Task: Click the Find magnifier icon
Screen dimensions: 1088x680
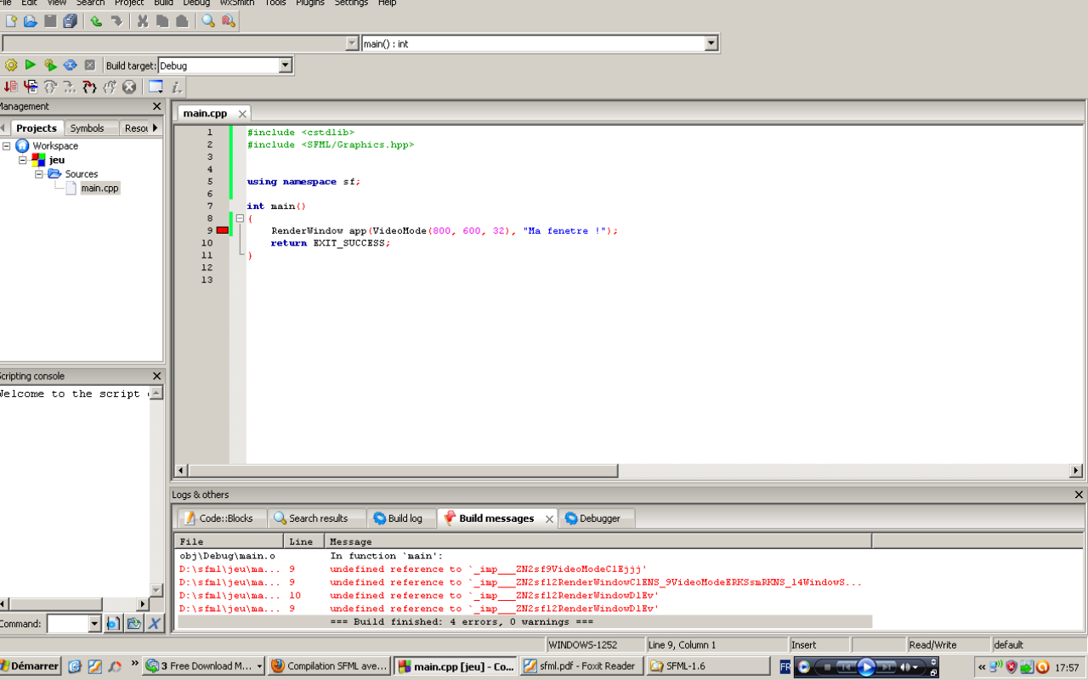Action: (x=208, y=21)
